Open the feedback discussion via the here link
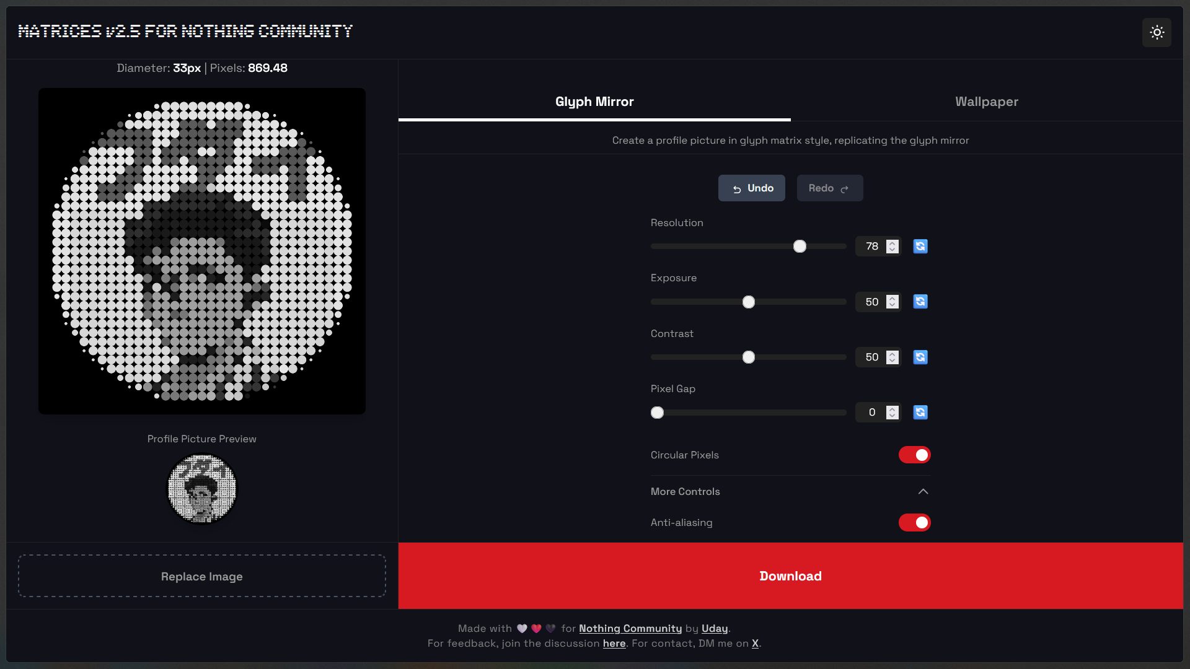This screenshot has height=669, width=1190. click(x=614, y=643)
